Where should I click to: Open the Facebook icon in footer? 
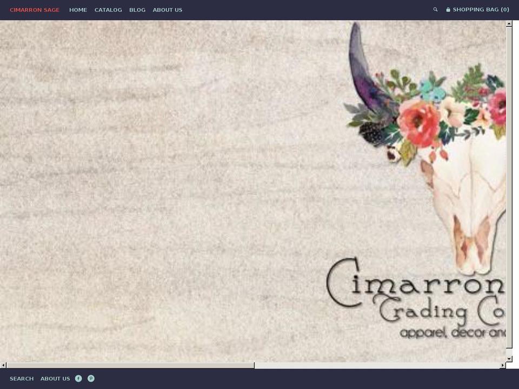point(78,378)
